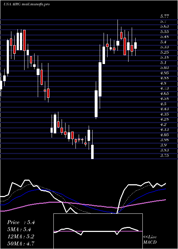Click the 5.55 price axis label

point(164,32)
